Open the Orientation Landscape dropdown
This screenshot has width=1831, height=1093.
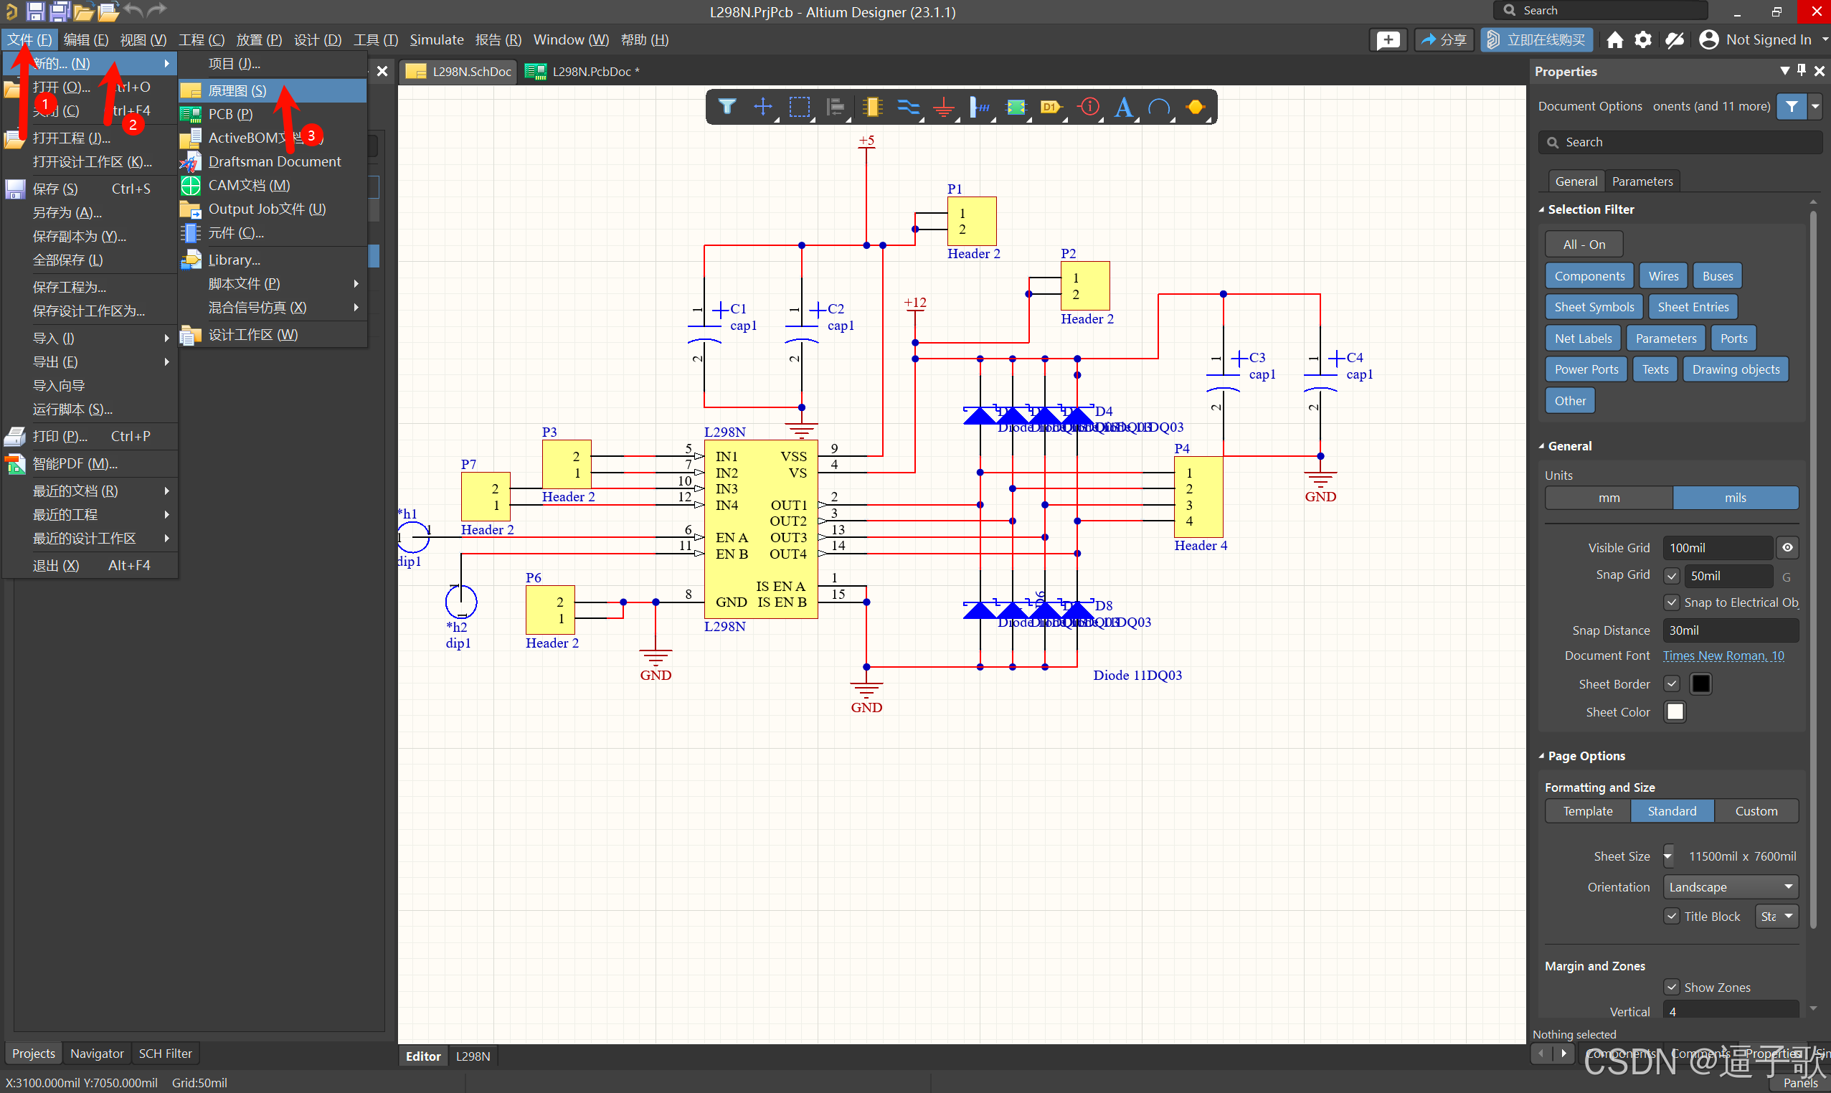click(x=1729, y=886)
